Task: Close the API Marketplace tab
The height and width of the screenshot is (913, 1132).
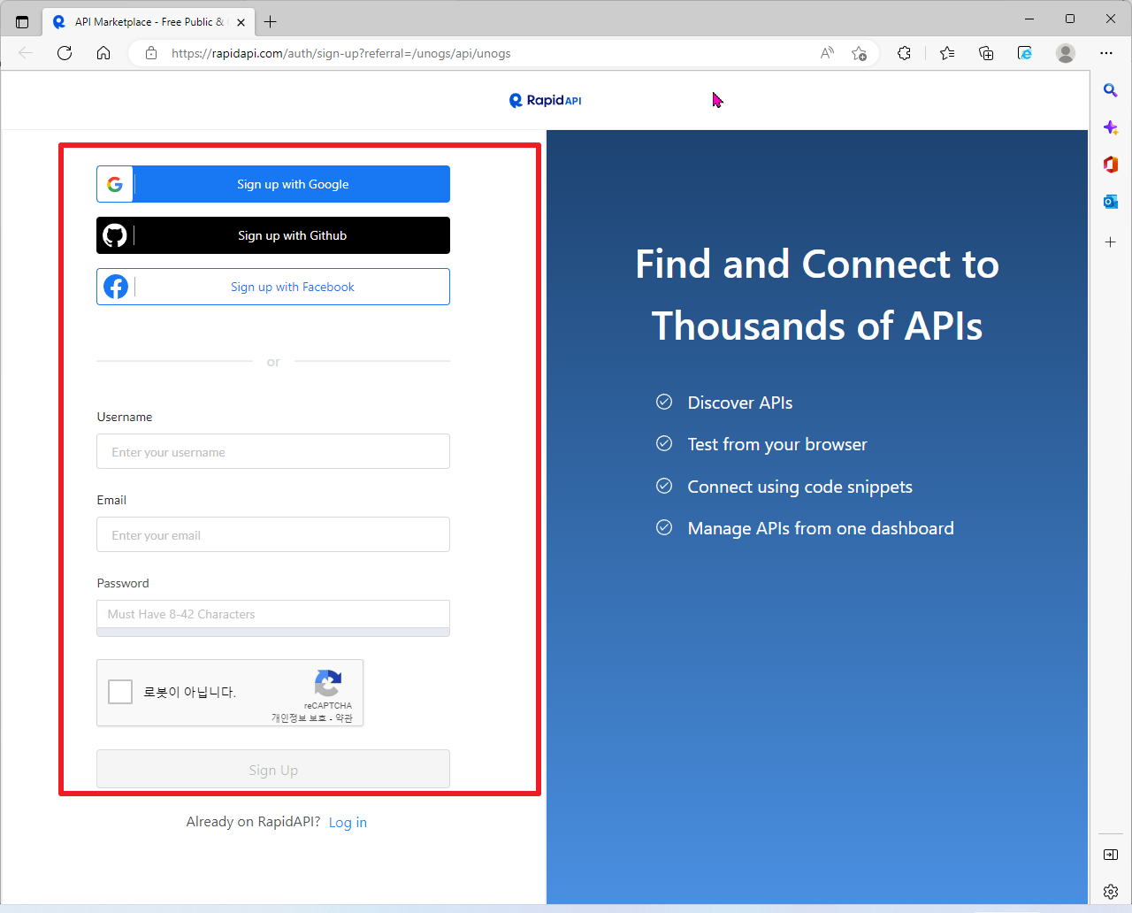Action: click(241, 22)
